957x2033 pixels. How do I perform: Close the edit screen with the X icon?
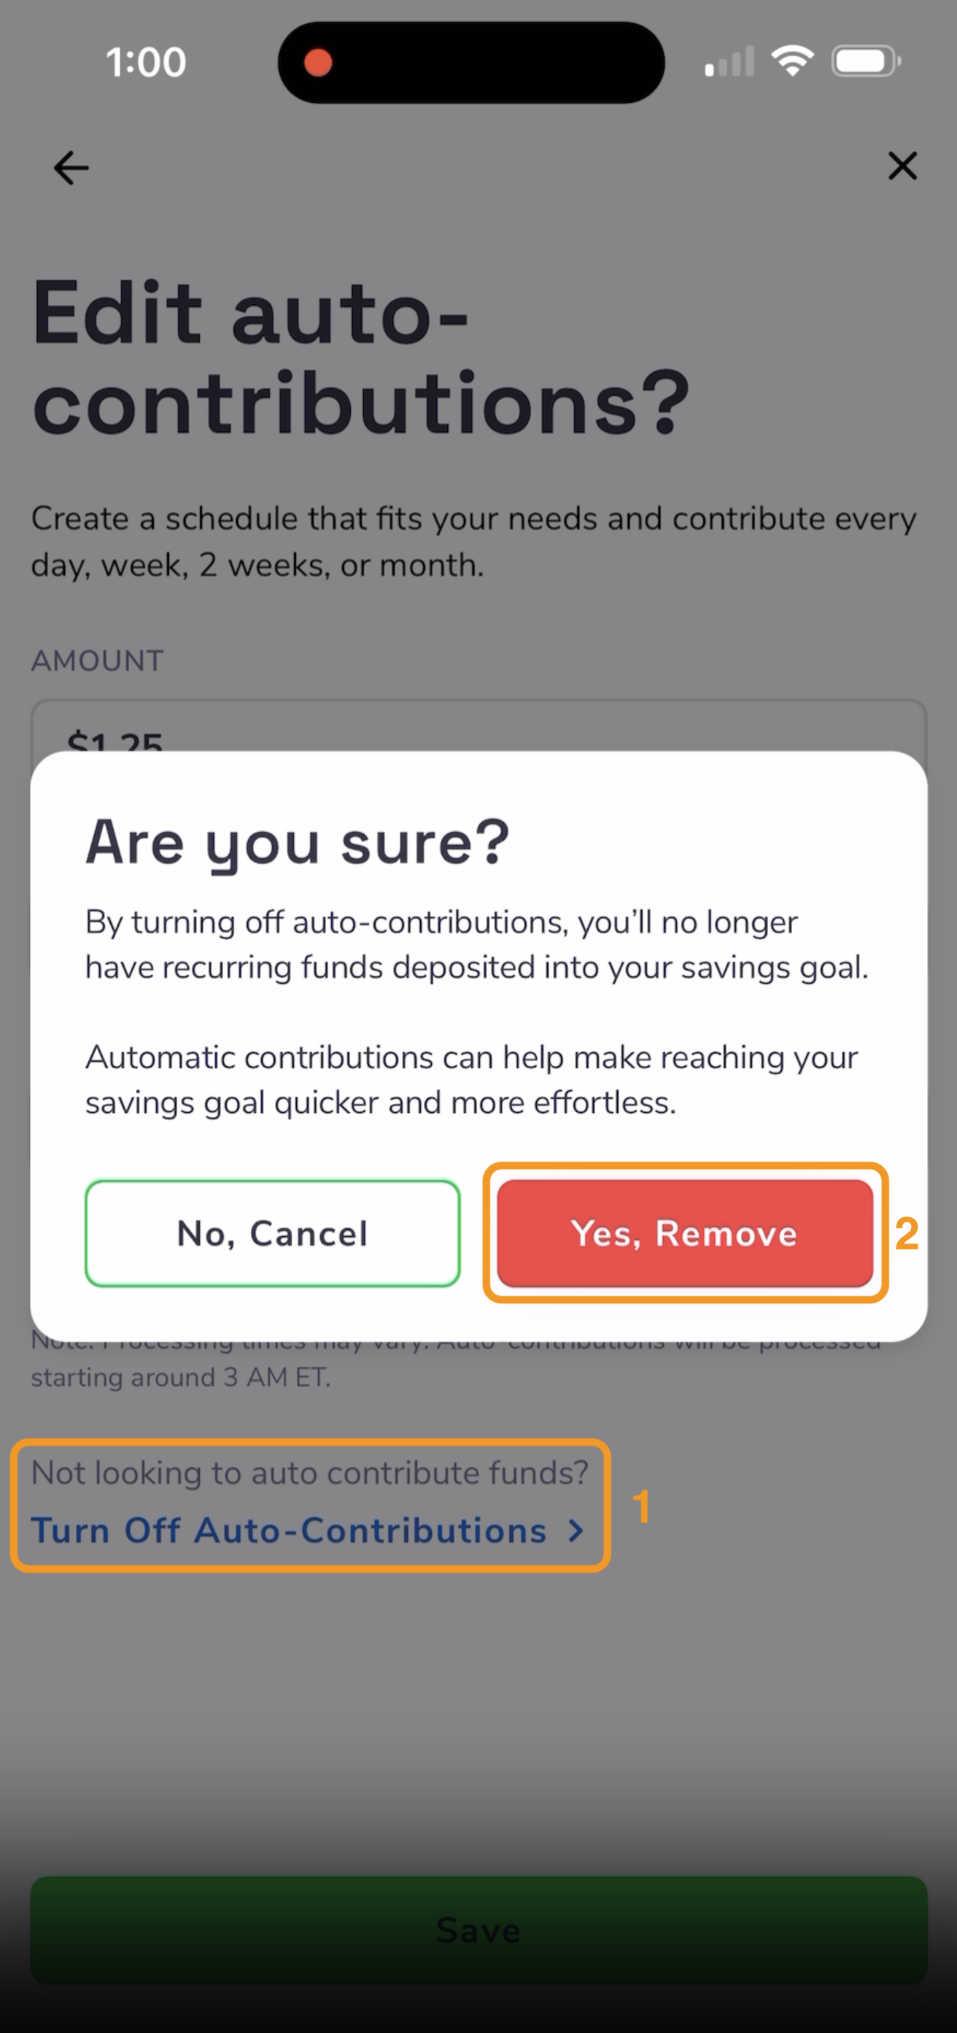[x=902, y=166]
